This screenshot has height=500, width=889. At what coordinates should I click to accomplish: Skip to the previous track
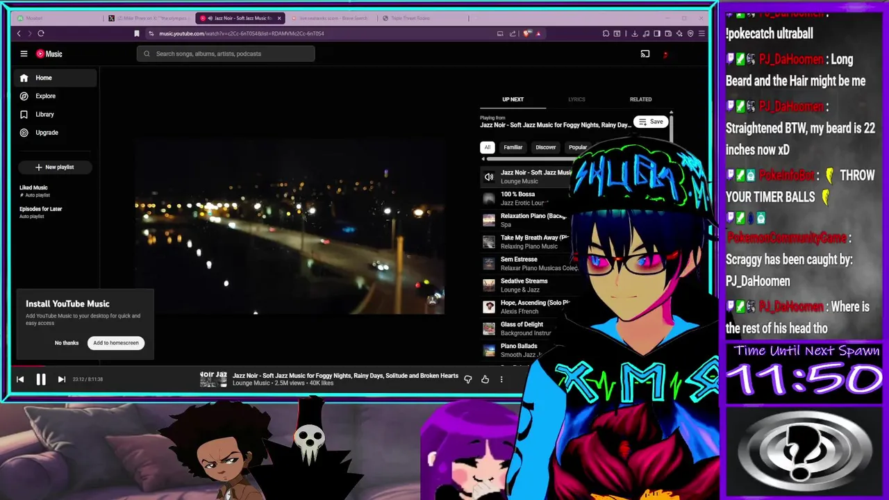[x=20, y=379]
